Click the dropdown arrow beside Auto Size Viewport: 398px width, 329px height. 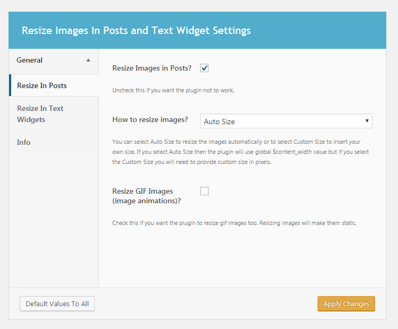(x=367, y=121)
